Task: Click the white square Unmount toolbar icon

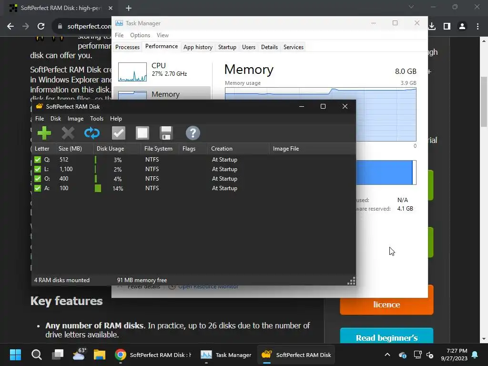Action: pos(142,133)
